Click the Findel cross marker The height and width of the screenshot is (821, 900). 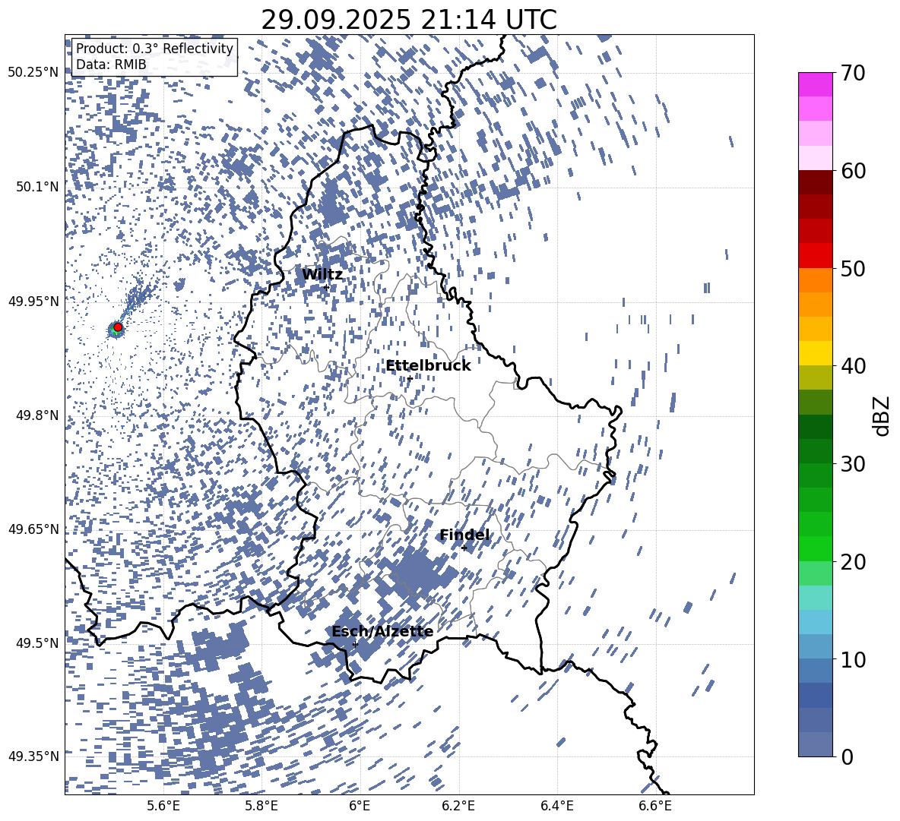pyautogui.click(x=464, y=548)
